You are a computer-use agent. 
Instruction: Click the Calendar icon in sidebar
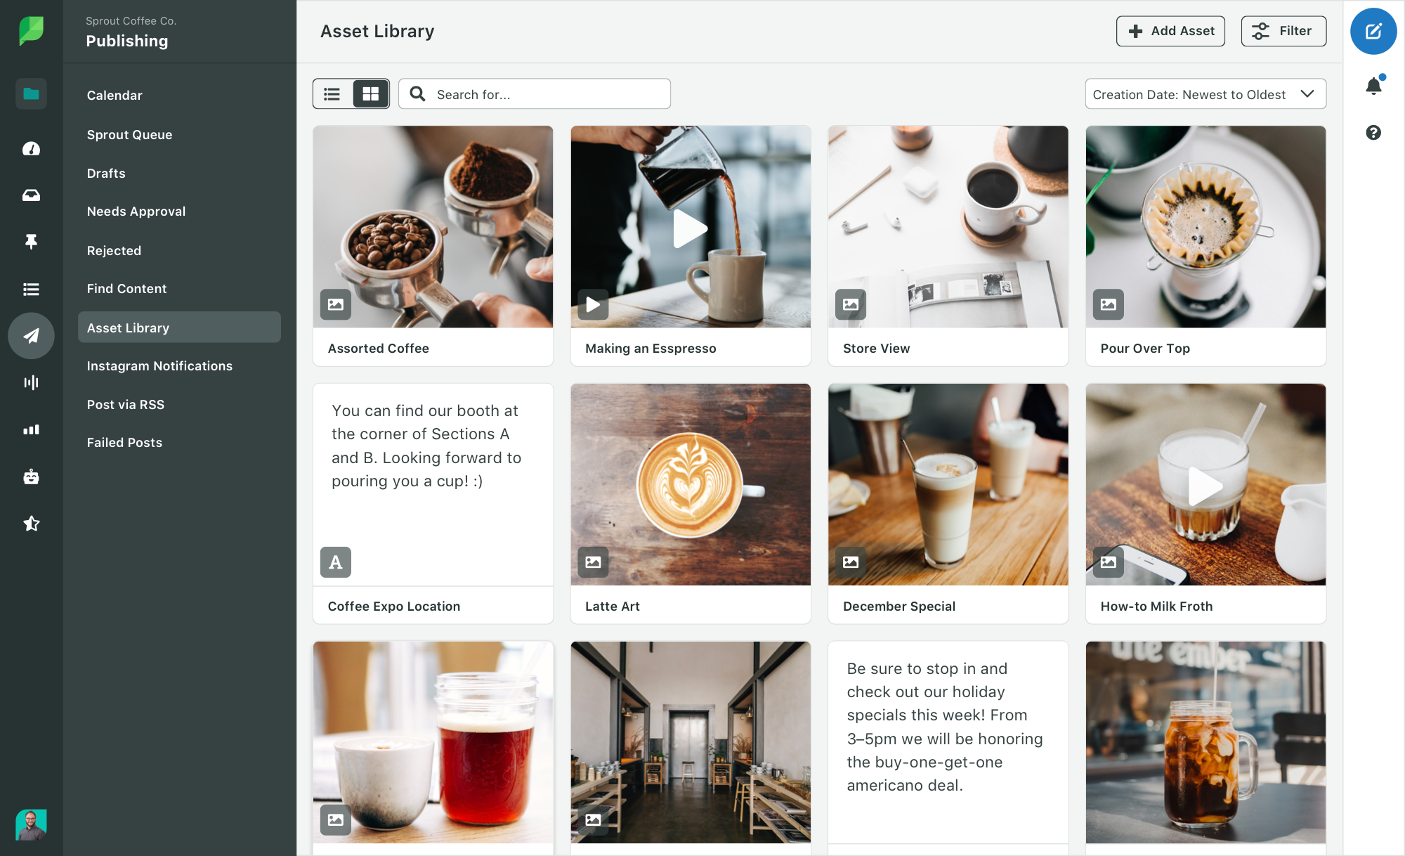tap(112, 96)
